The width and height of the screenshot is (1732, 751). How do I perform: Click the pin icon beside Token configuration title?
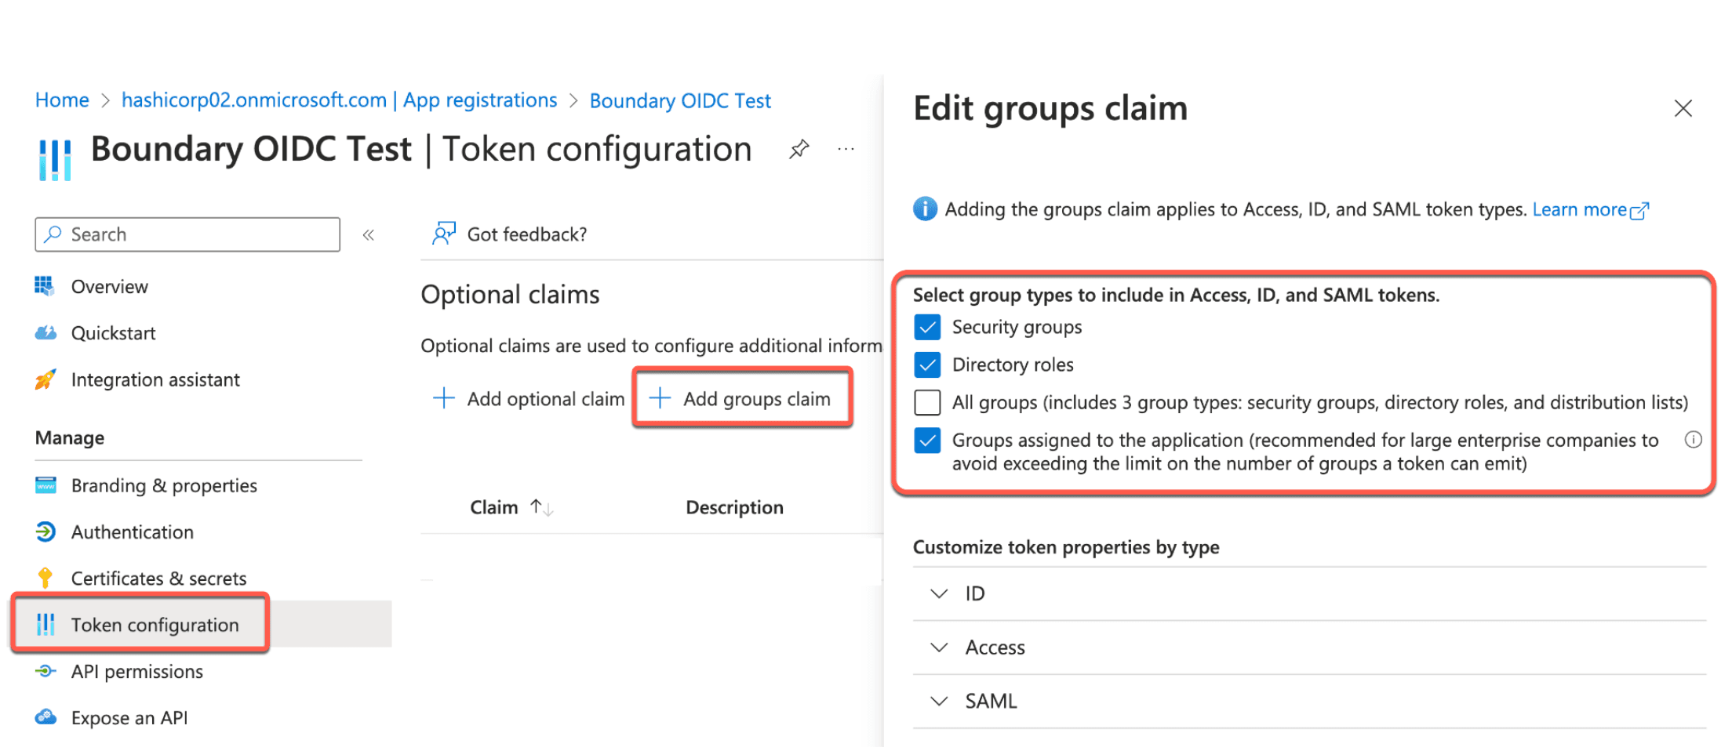click(x=799, y=149)
